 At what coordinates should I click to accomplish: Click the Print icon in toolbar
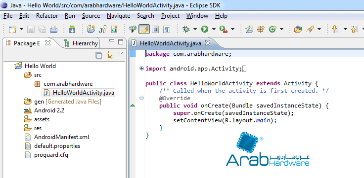[54, 30]
